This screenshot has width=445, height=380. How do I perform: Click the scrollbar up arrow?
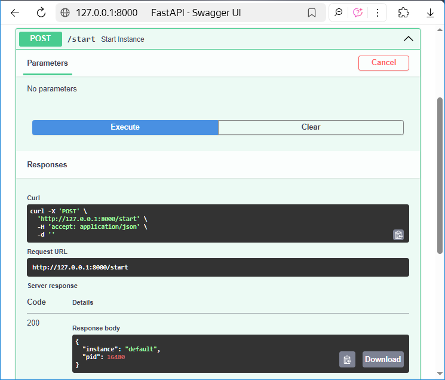440,30
